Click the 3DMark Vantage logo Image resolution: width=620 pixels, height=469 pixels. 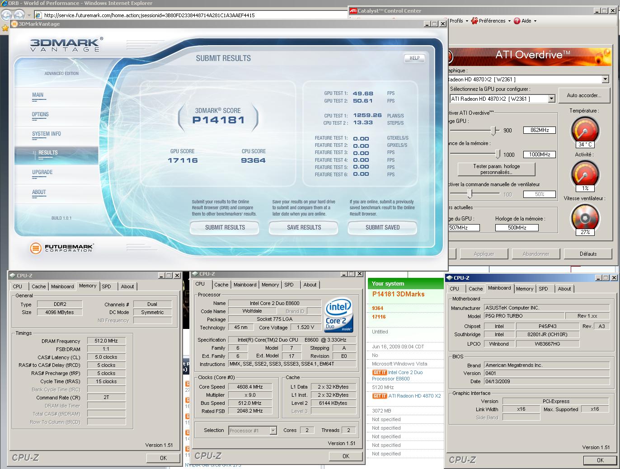[66, 44]
